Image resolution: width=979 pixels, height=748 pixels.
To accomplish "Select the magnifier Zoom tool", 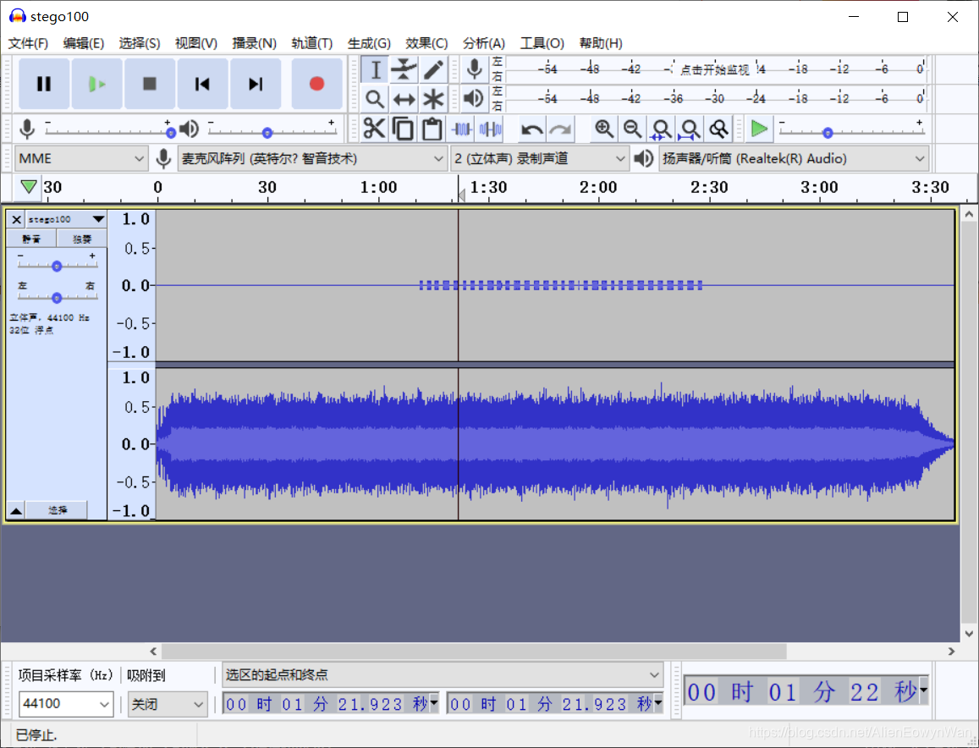I will pos(375,99).
